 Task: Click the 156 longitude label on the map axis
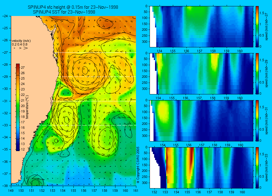click(84, 191)
